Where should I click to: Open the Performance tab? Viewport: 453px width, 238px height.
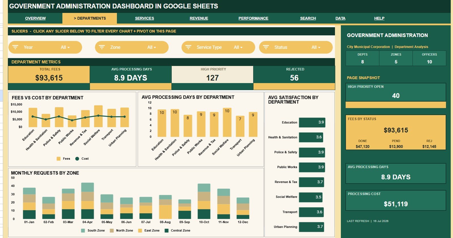pyautogui.click(x=253, y=18)
